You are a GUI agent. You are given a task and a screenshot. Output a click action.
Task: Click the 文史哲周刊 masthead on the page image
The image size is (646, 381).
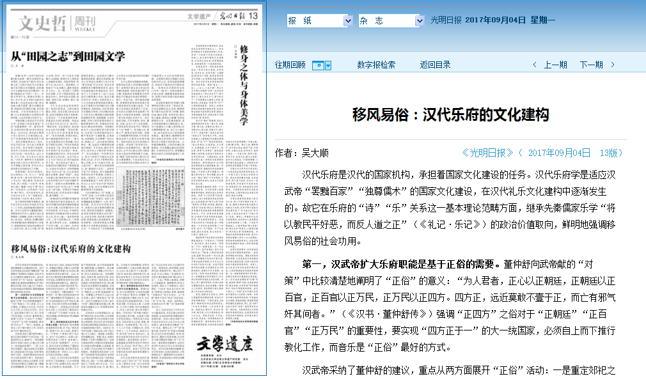57,24
